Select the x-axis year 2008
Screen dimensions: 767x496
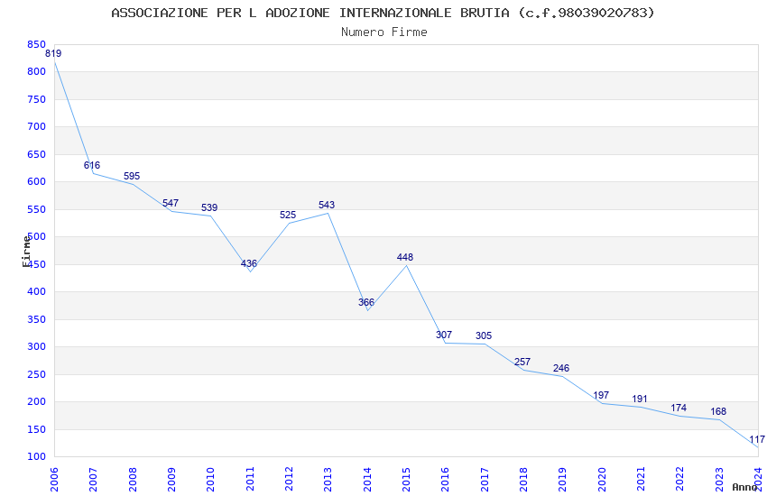point(132,479)
